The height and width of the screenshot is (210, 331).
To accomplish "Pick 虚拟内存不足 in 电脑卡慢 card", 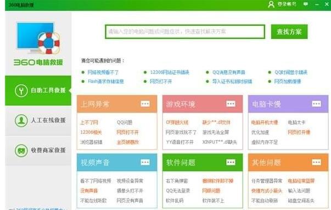I will (265, 142).
